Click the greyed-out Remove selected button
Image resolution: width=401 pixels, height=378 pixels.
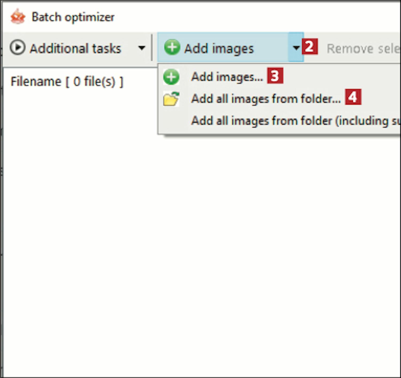(x=363, y=49)
